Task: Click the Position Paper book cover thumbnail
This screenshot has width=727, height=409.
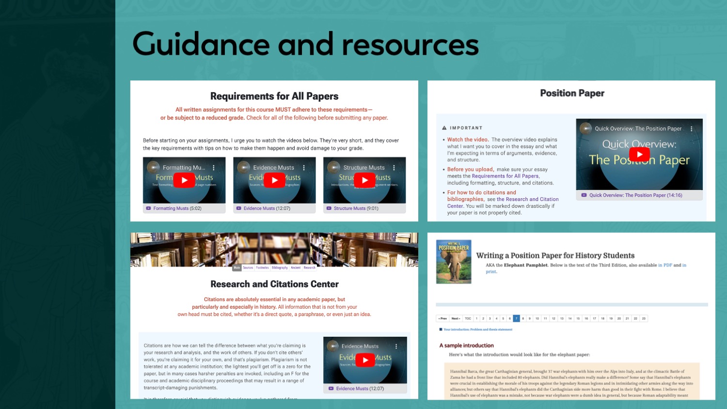Action: coord(454,261)
